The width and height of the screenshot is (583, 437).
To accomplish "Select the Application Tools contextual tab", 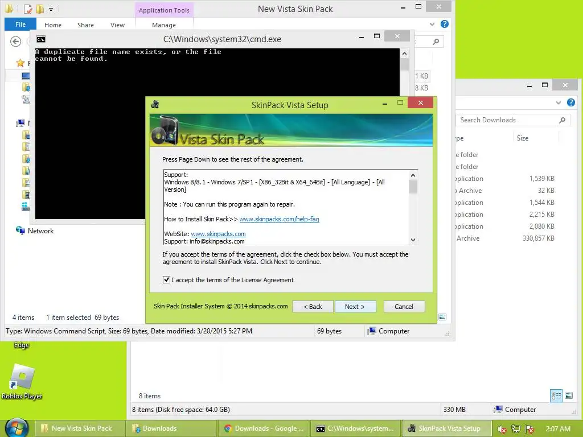I will (x=164, y=10).
